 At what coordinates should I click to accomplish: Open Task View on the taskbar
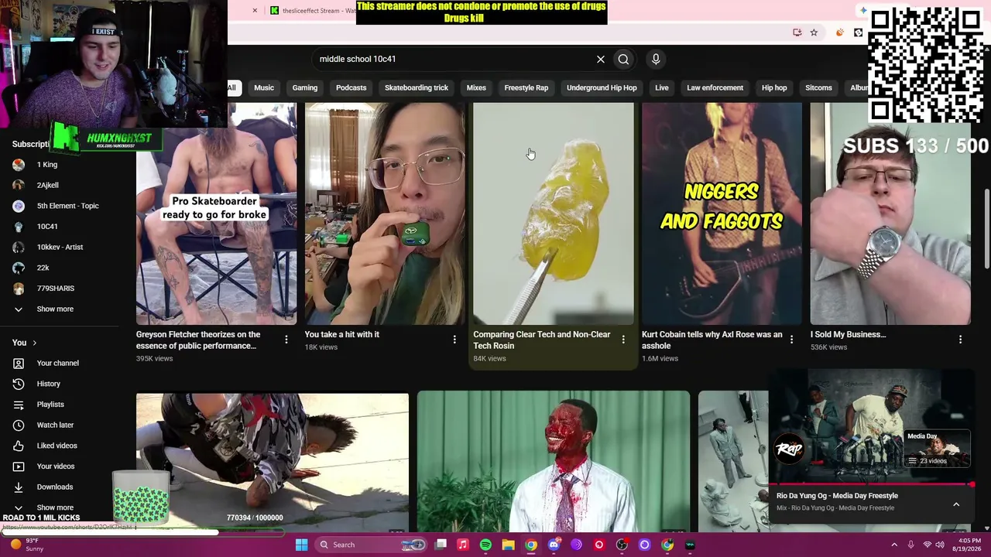pos(441,545)
